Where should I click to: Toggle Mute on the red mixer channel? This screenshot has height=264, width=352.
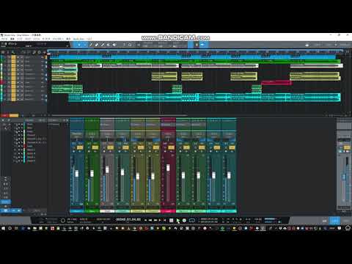[x=165, y=147]
